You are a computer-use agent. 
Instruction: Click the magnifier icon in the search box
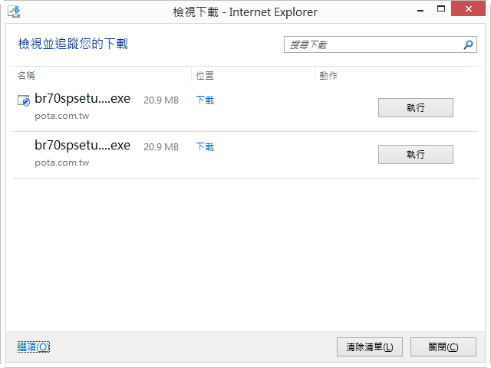point(468,44)
